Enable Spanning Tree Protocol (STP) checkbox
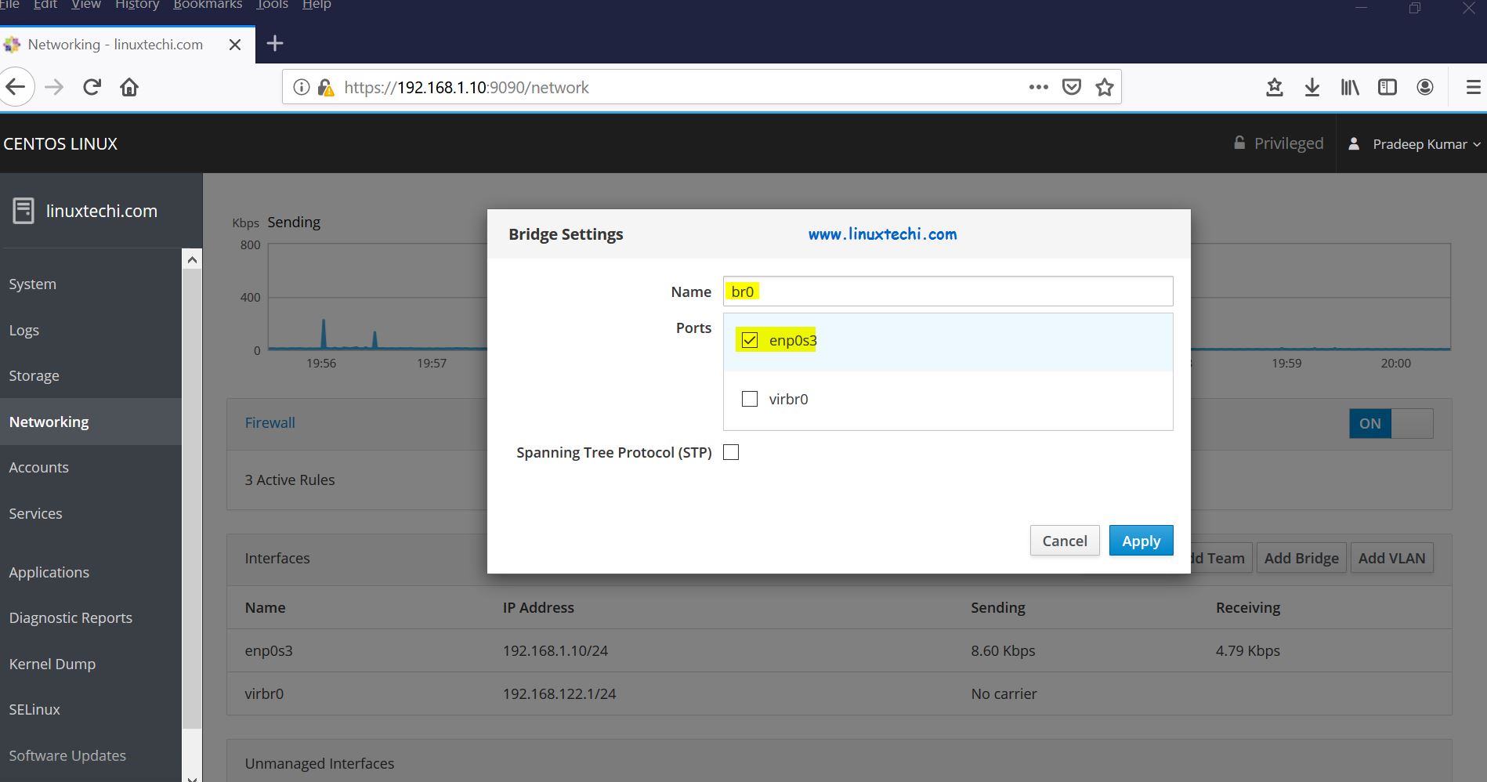 (x=731, y=452)
